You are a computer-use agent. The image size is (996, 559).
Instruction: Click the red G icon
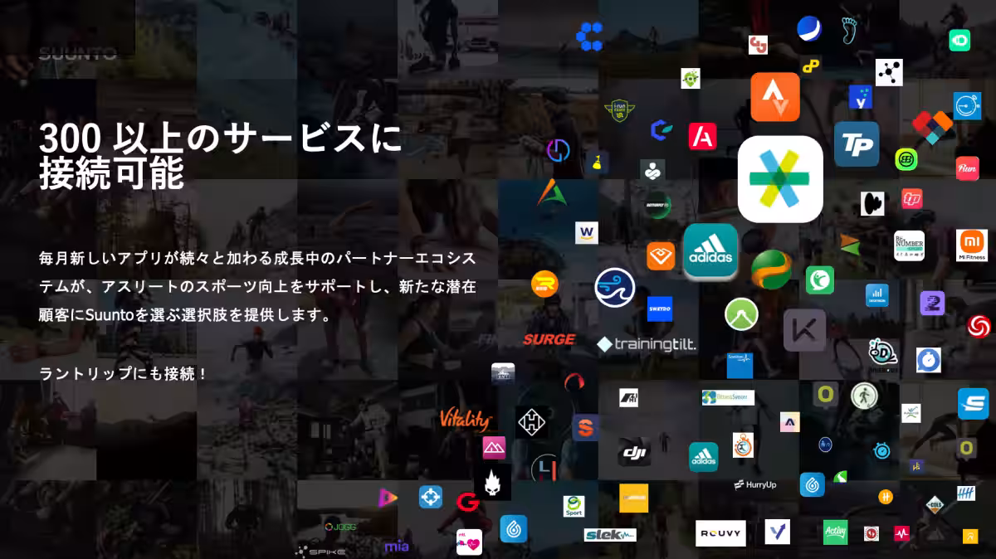click(467, 502)
